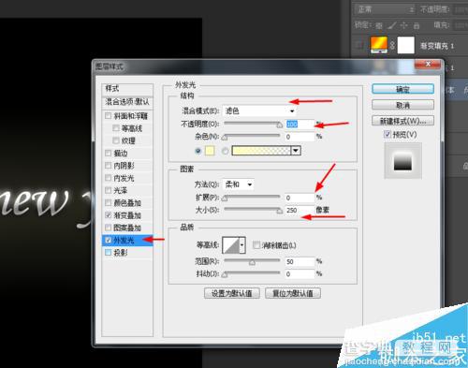Screen dimensions: 468x368
Task: Click the 抖动 value field
Action: tap(300, 274)
